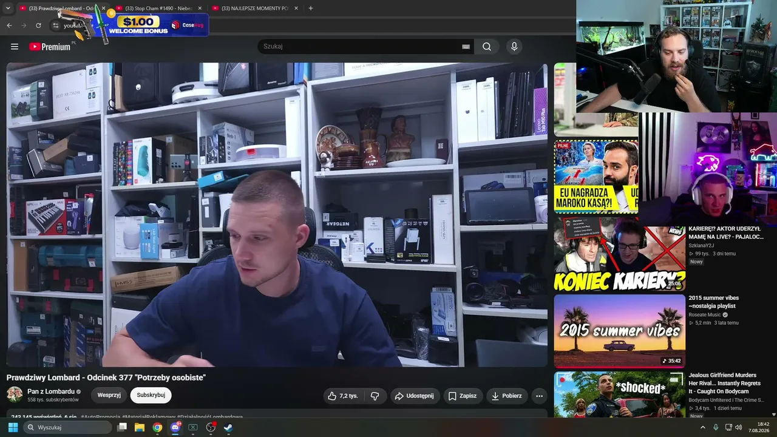Like the video with thumbs-up 7,2 tys.
The image size is (777, 437).
tap(343, 396)
